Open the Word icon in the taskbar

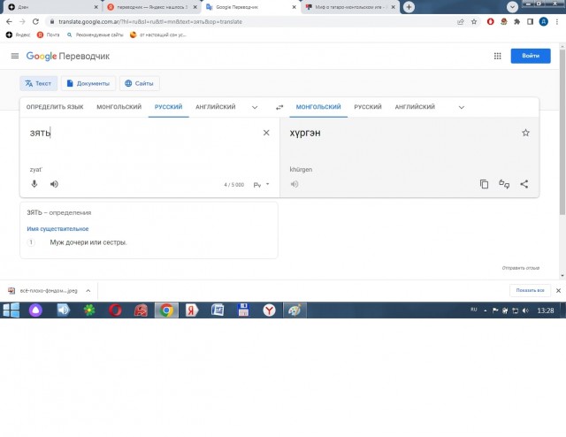[x=218, y=310]
